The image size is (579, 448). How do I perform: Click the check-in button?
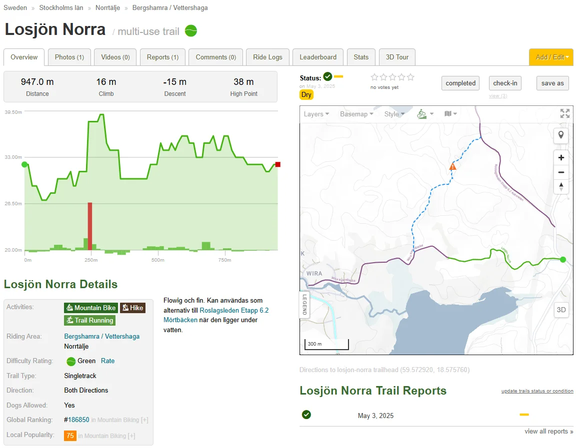pos(505,83)
